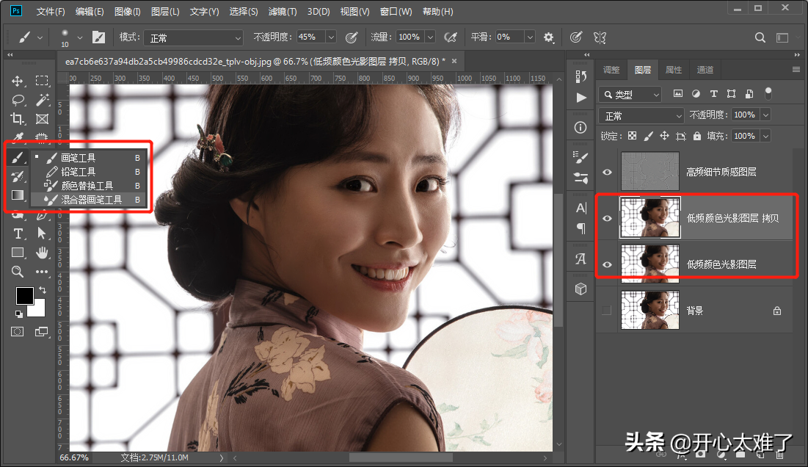
Task: Open the Brush Settings panel icon
Action: point(580,178)
